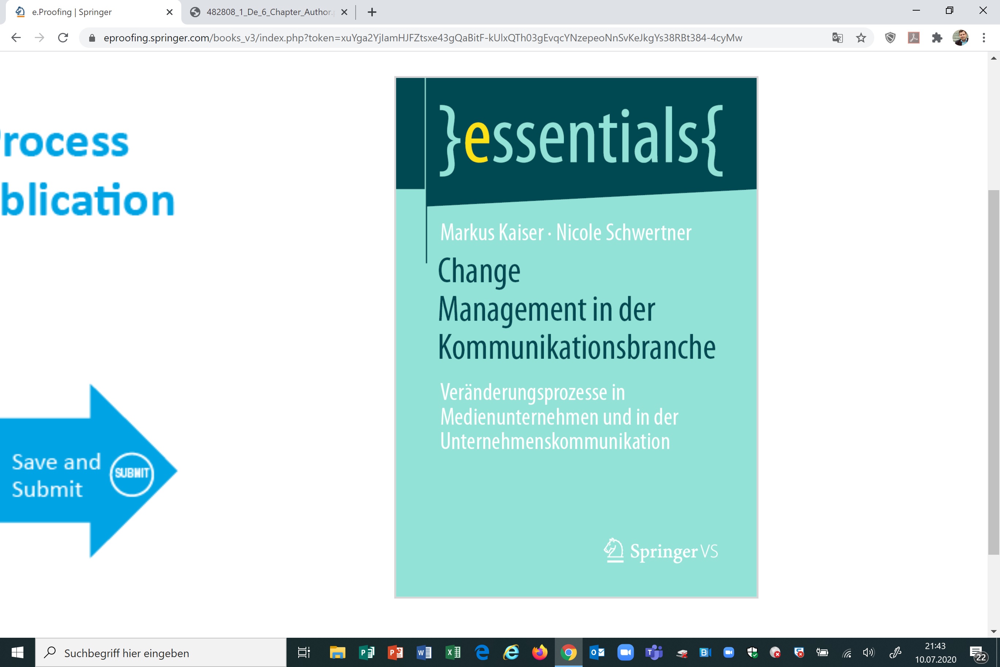Open a new browser tab
This screenshot has height=667, width=1000.
pyautogui.click(x=372, y=12)
